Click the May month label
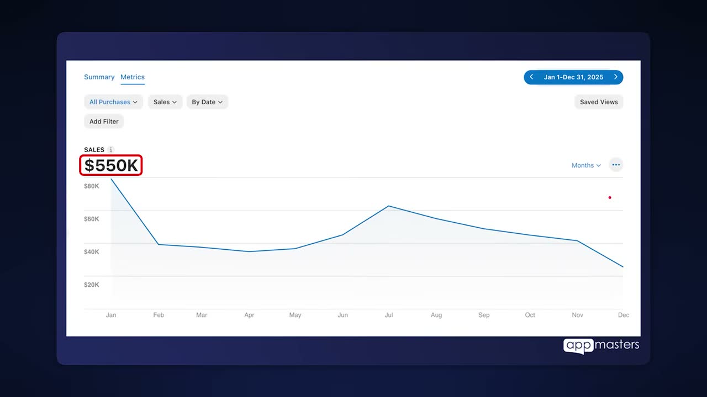The image size is (707, 397). click(296, 315)
